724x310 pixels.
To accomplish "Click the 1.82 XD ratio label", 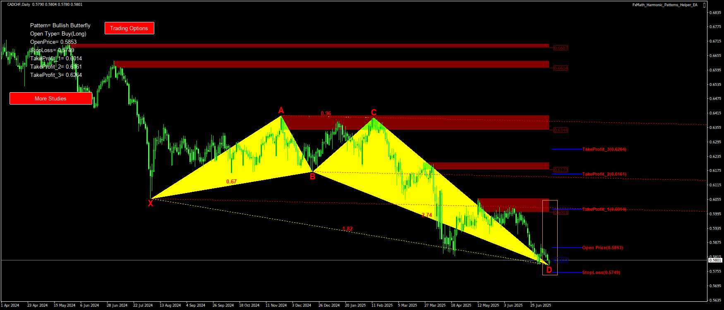I will coord(348,229).
